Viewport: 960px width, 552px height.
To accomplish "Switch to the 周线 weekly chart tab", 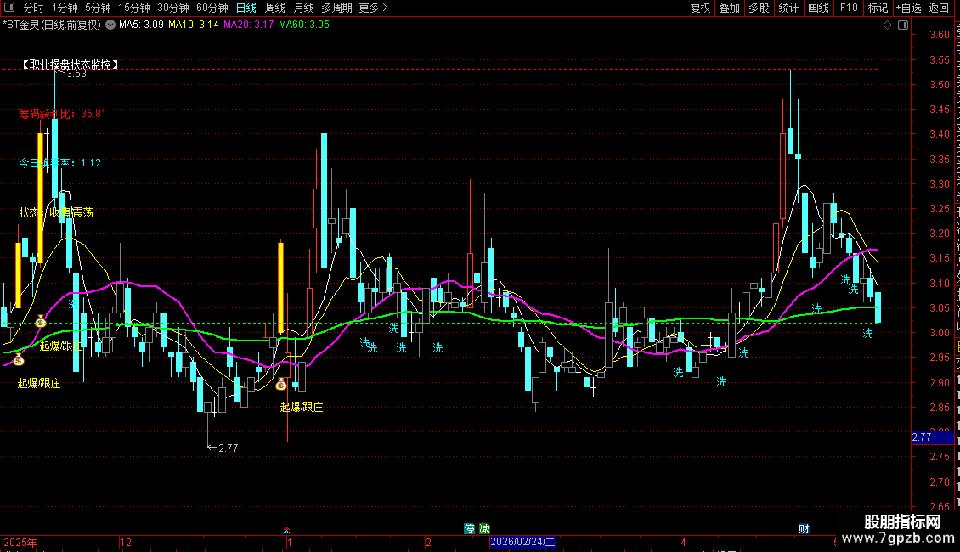I will [275, 8].
